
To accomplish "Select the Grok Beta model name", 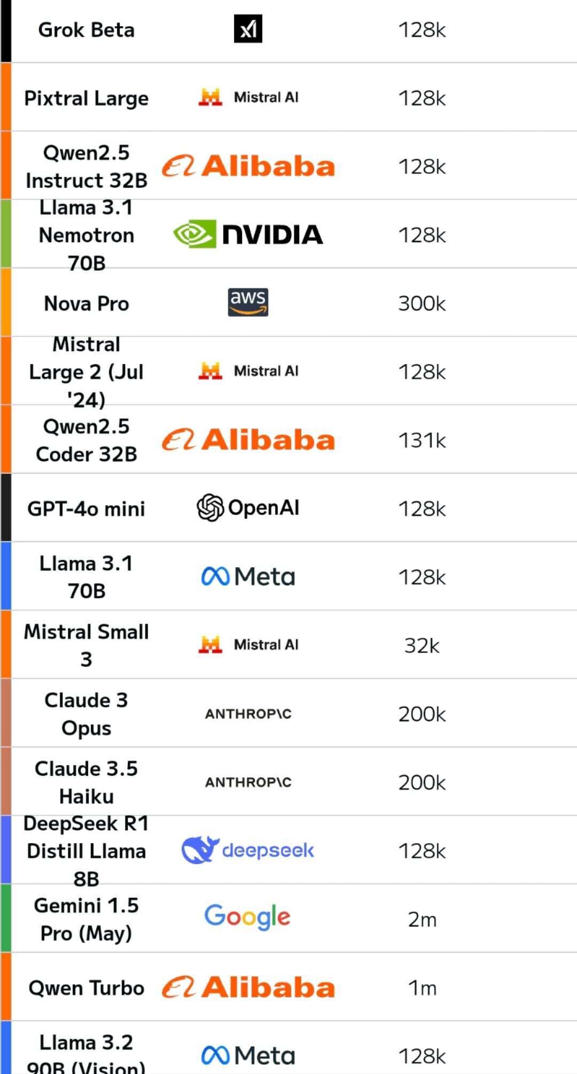I will 86,29.
